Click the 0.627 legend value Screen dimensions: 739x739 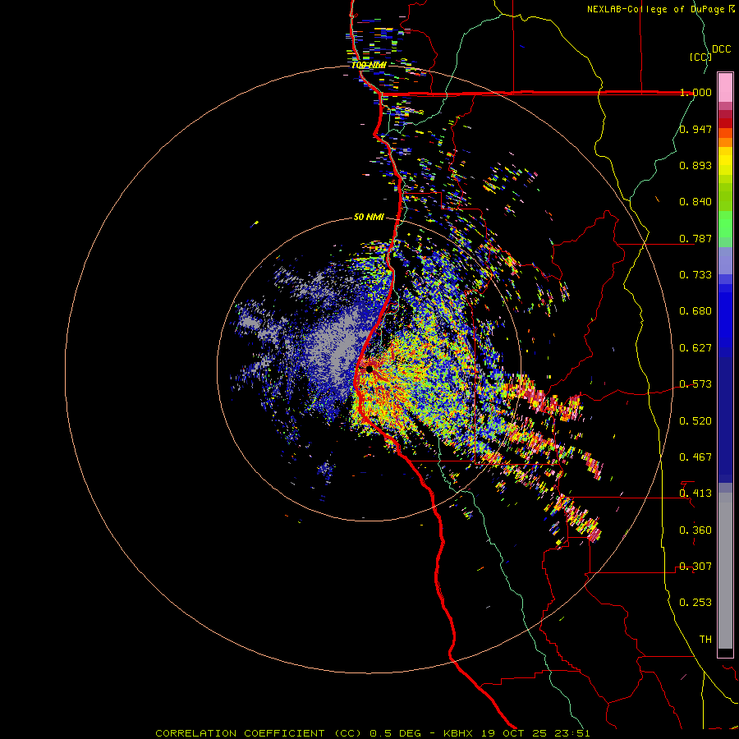(695, 348)
